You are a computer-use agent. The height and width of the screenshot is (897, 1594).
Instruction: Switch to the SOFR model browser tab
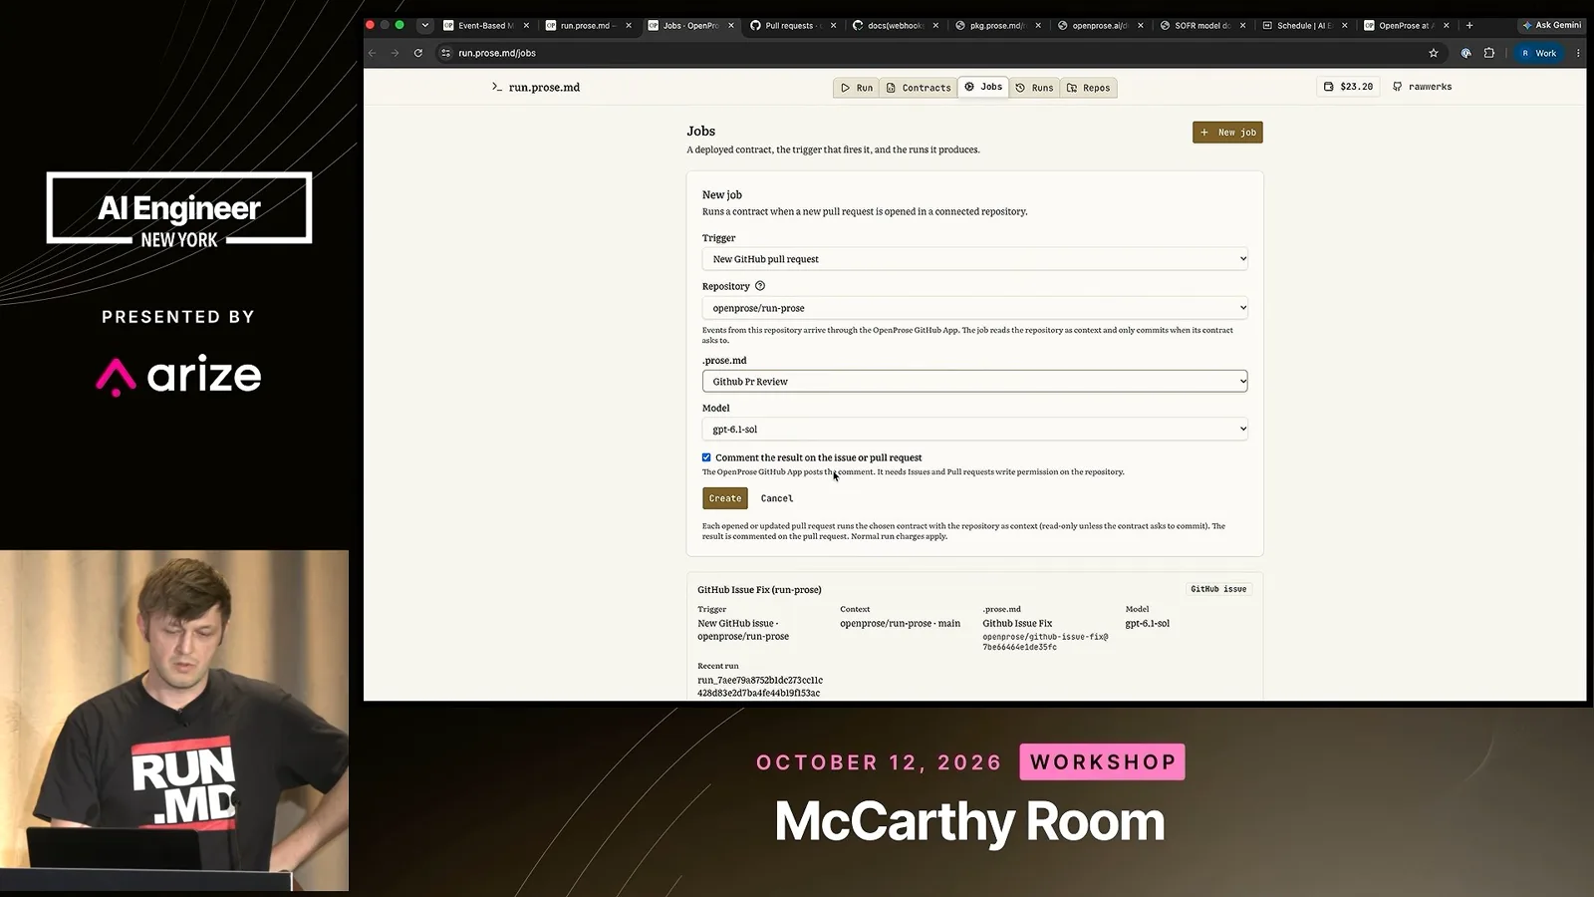click(x=1201, y=26)
